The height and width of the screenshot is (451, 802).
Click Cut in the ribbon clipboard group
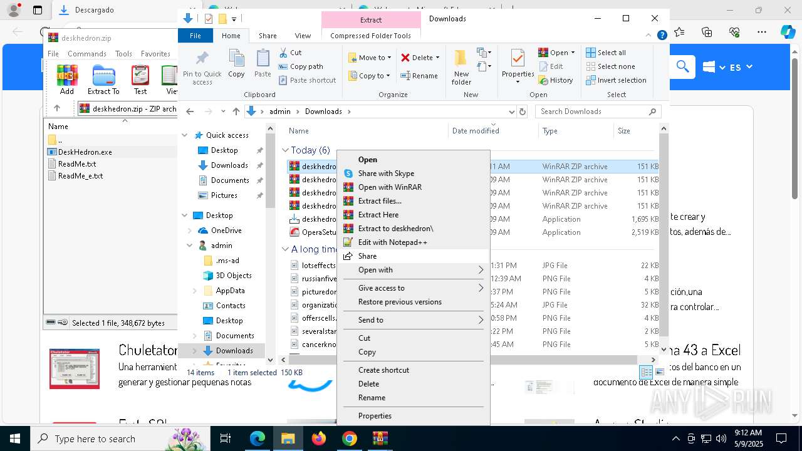pyautogui.click(x=290, y=53)
